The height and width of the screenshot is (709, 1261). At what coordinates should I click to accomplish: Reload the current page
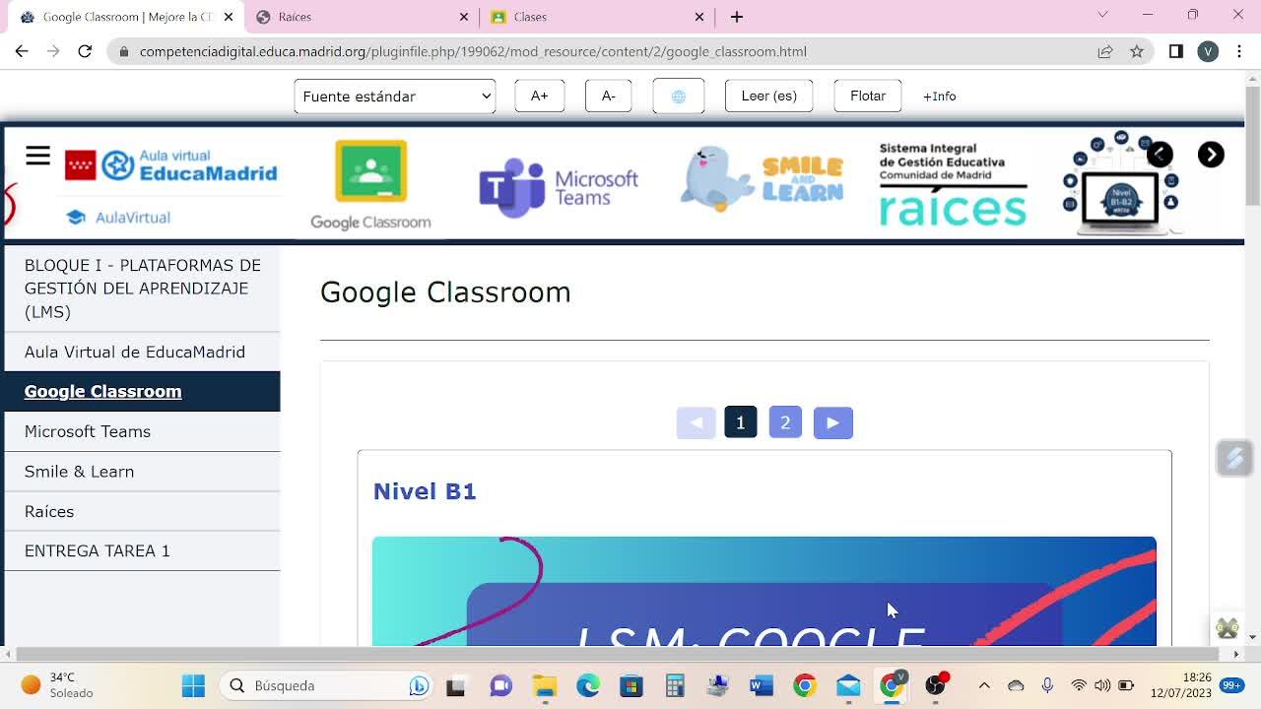tap(85, 51)
